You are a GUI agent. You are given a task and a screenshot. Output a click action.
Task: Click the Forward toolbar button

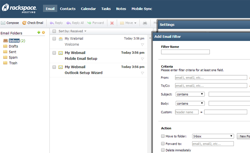95,23
